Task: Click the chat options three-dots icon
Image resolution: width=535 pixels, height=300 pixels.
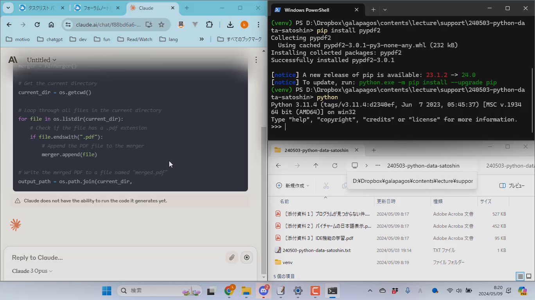Action: coord(256,60)
